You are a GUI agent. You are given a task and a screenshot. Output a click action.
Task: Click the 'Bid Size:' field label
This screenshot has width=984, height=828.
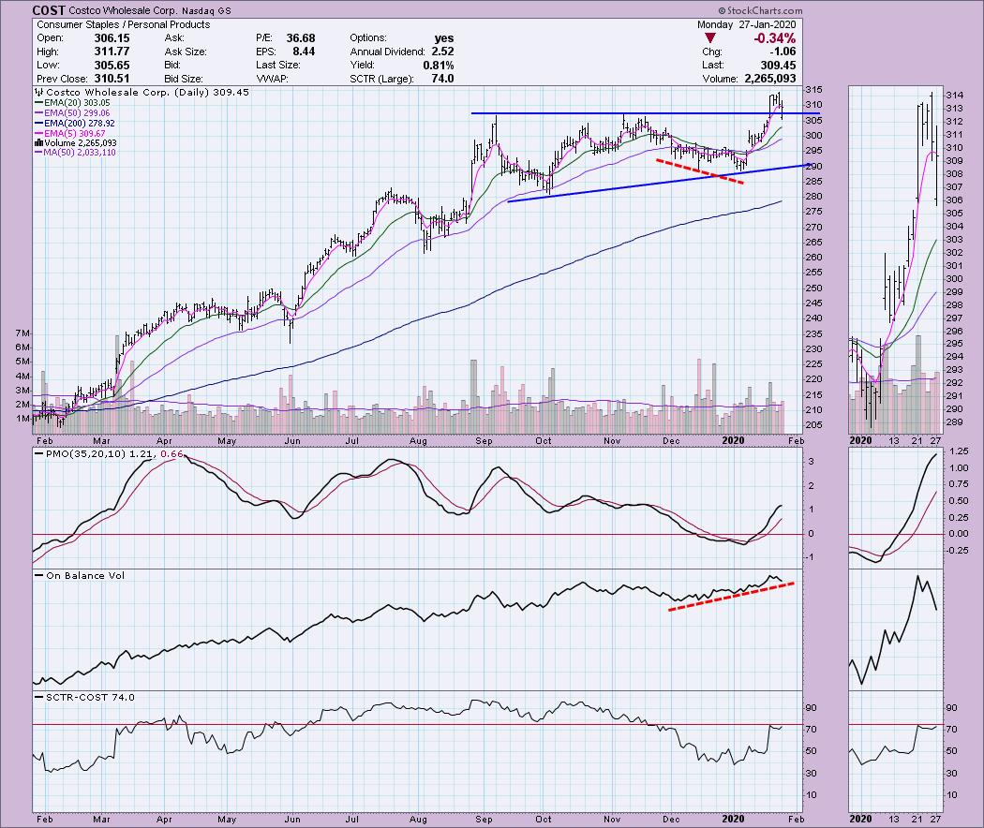click(184, 79)
